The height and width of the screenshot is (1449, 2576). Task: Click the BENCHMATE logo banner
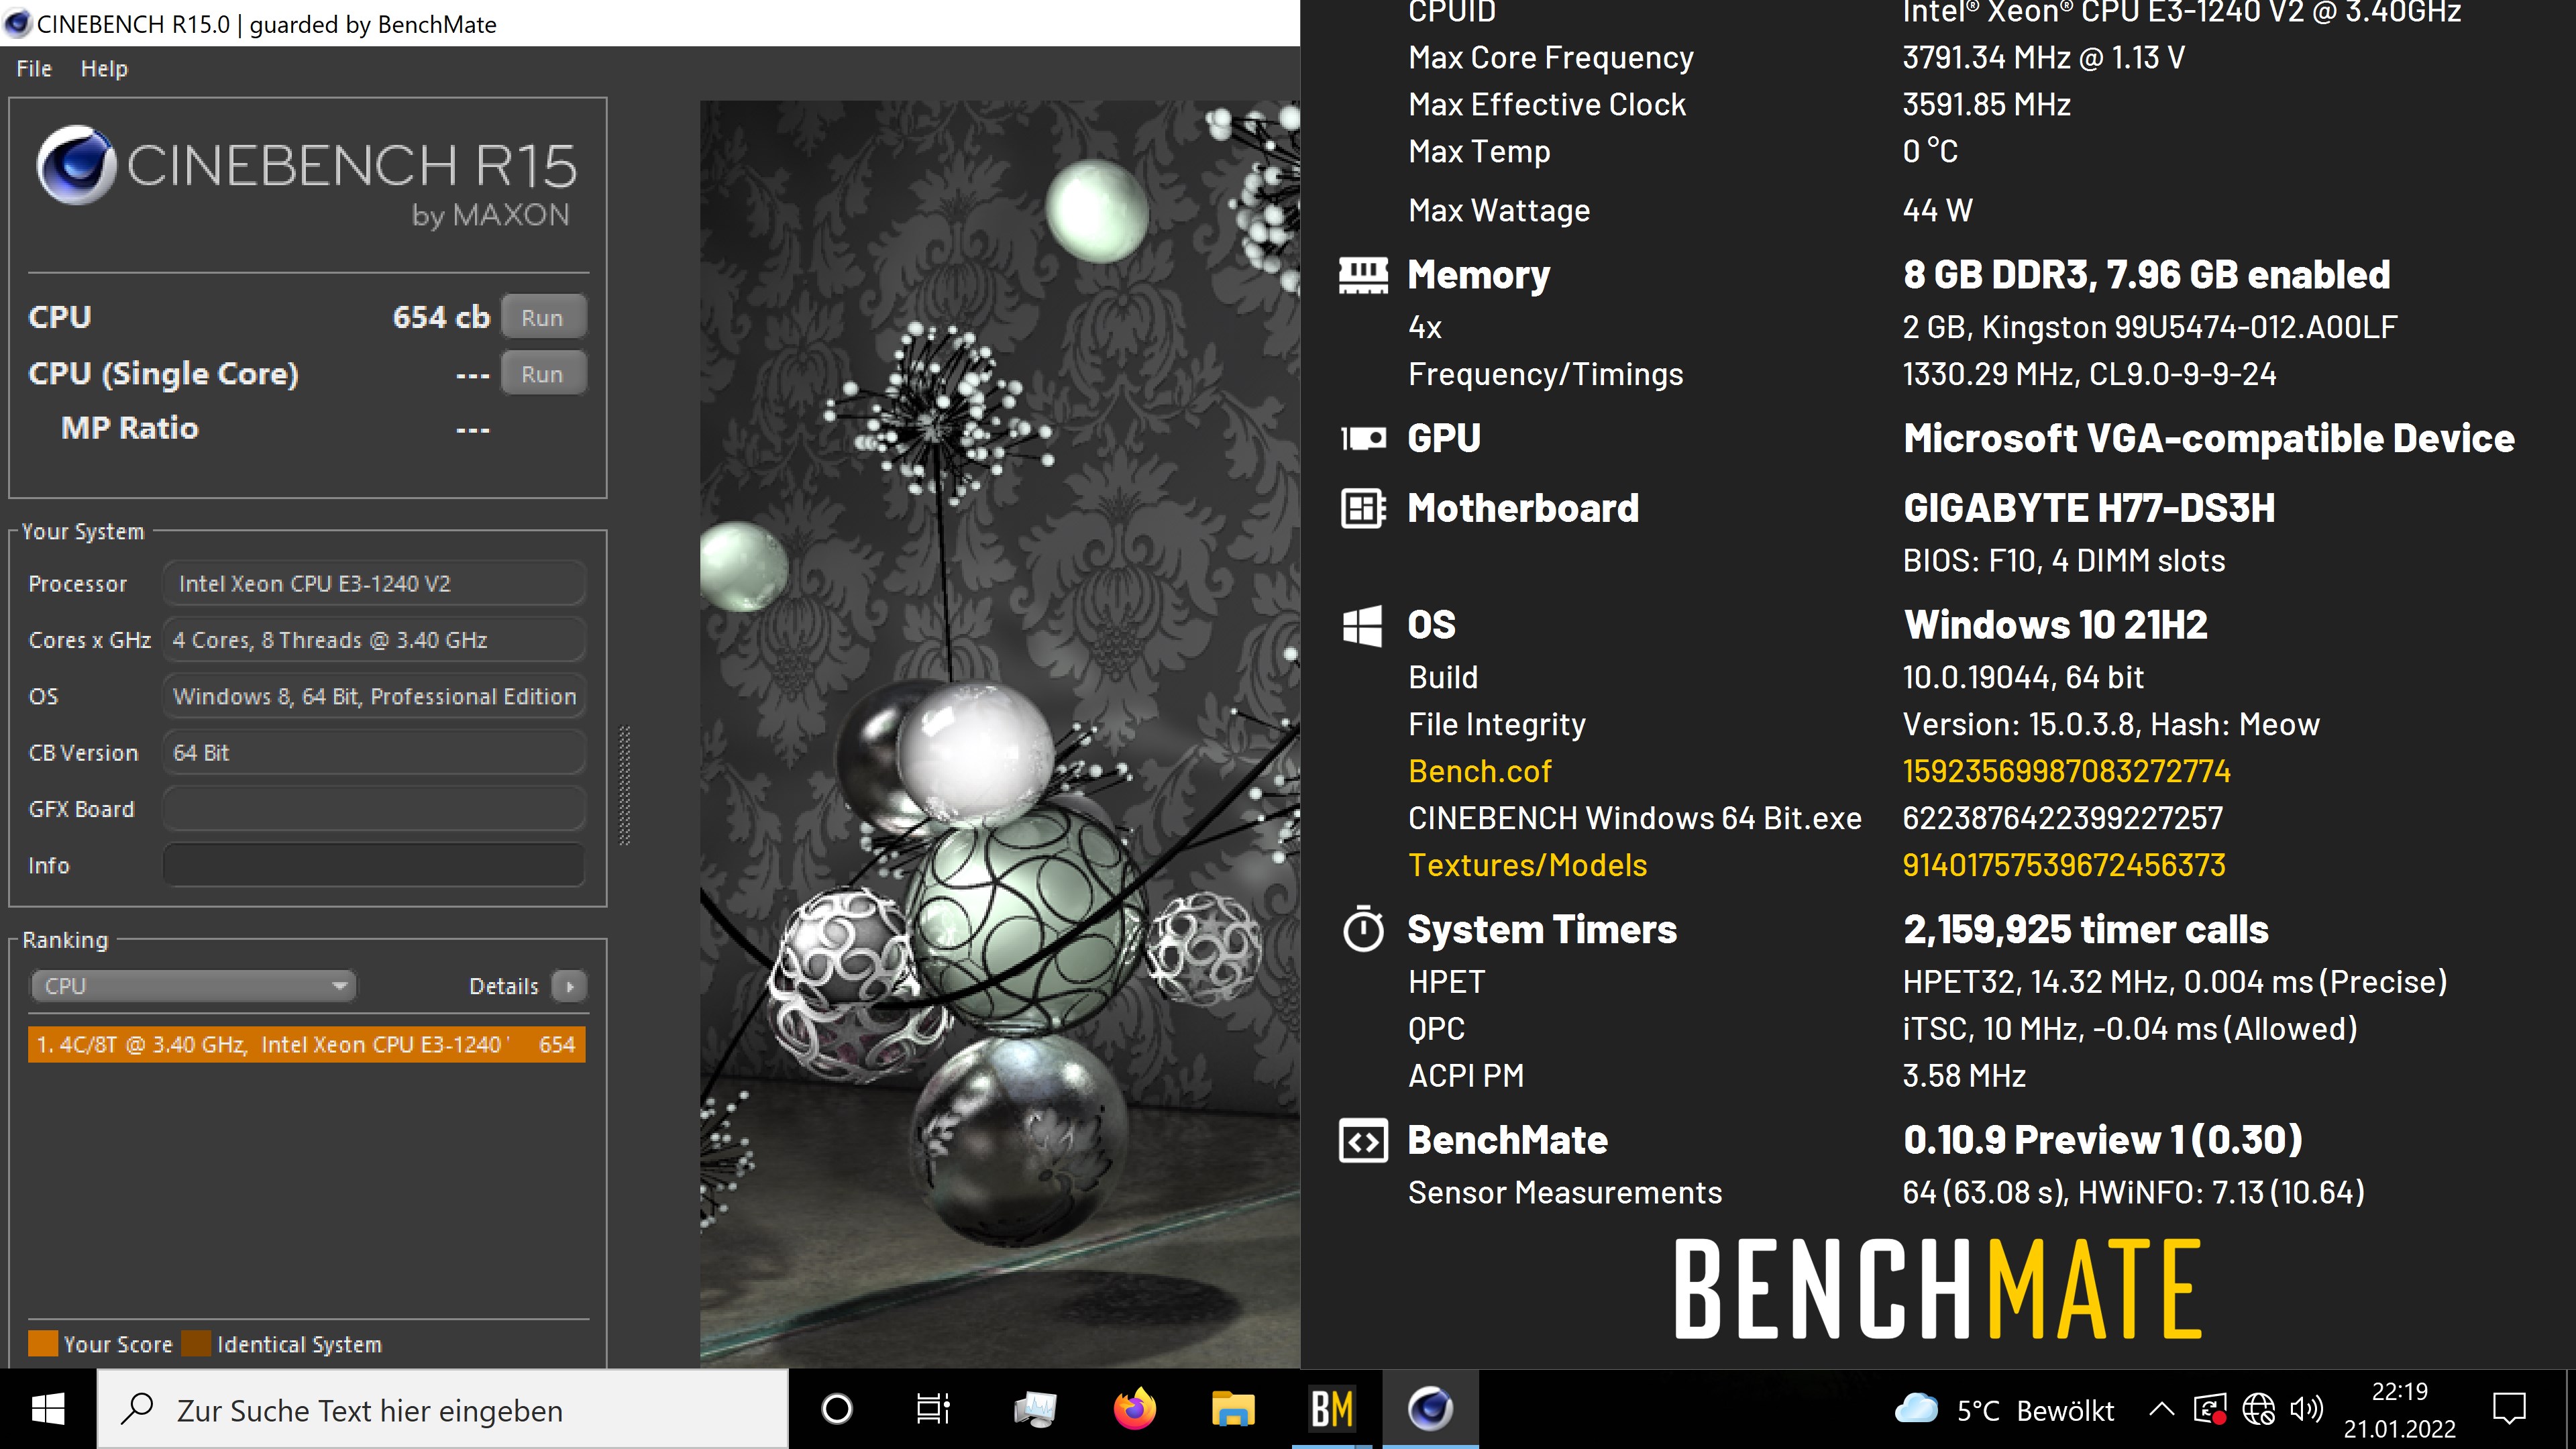[x=1938, y=1289]
